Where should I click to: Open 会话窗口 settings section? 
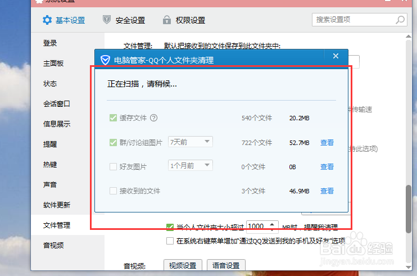coord(57,103)
